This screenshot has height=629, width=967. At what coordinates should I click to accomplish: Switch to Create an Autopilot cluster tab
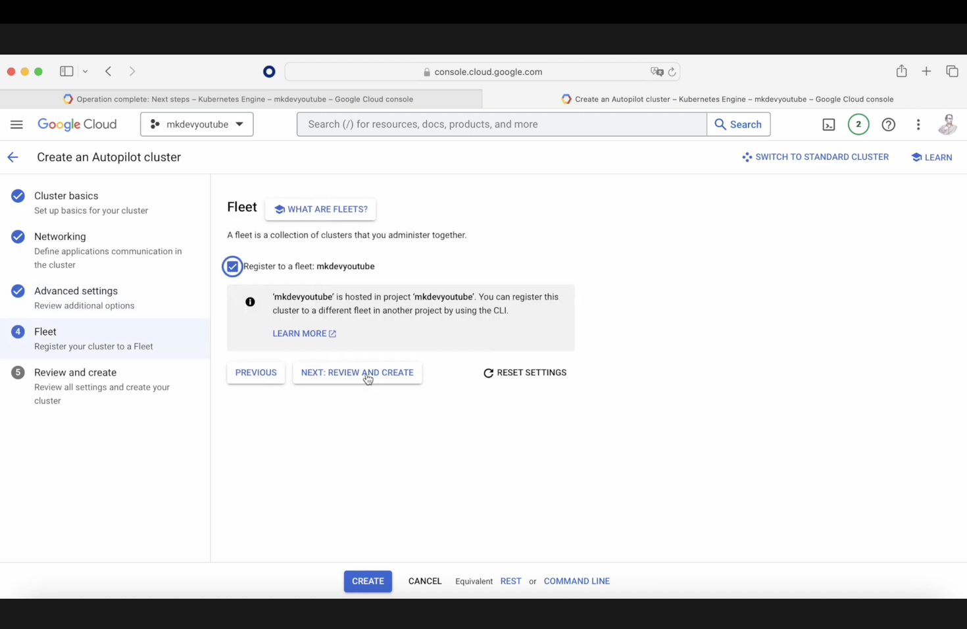(725, 99)
